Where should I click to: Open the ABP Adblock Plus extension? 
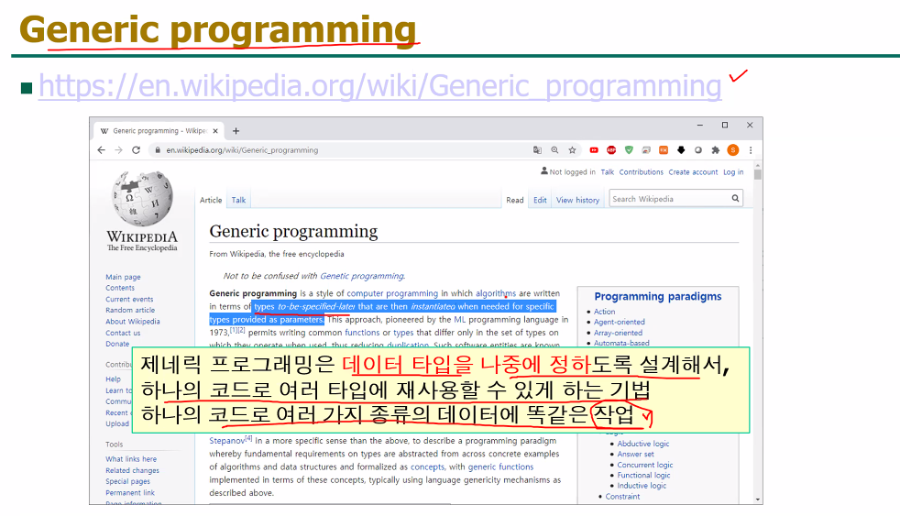click(611, 149)
